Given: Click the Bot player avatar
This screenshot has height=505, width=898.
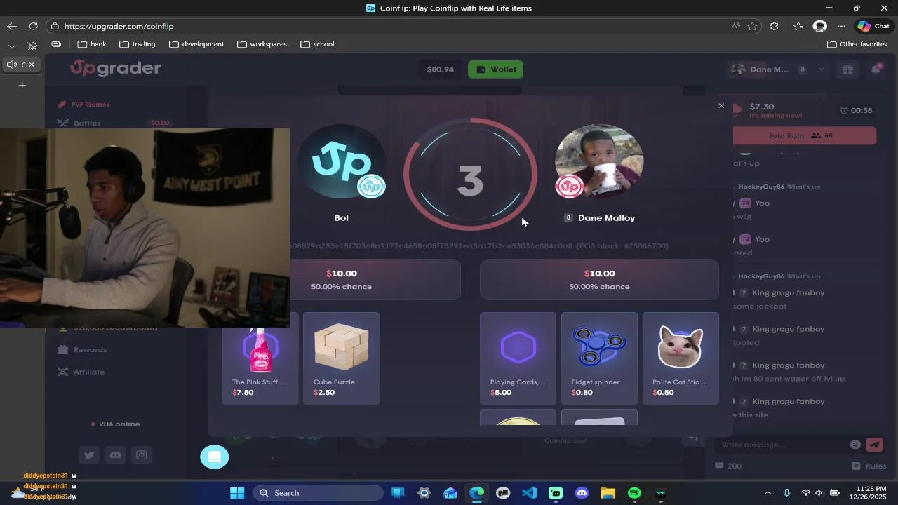Looking at the screenshot, I should click(x=342, y=162).
